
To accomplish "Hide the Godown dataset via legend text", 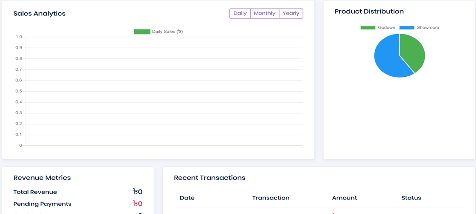I will coord(386,28).
